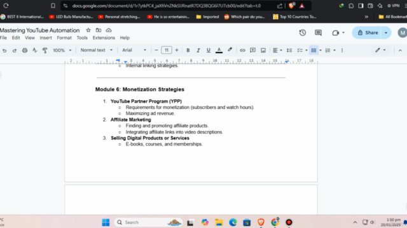The width and height of the screenshot is (407, 228).
Task: Open the toolbar more options menu
Action: coord(342,51)
